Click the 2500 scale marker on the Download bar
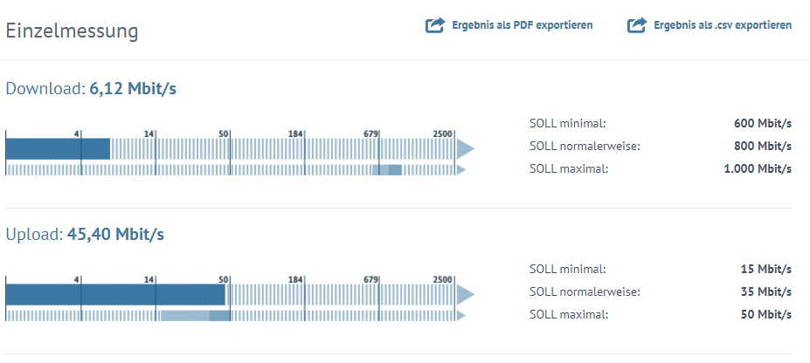810x363 pixels. (442, 134)
